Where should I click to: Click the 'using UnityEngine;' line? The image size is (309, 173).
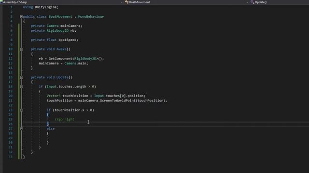tap(41, 7)
